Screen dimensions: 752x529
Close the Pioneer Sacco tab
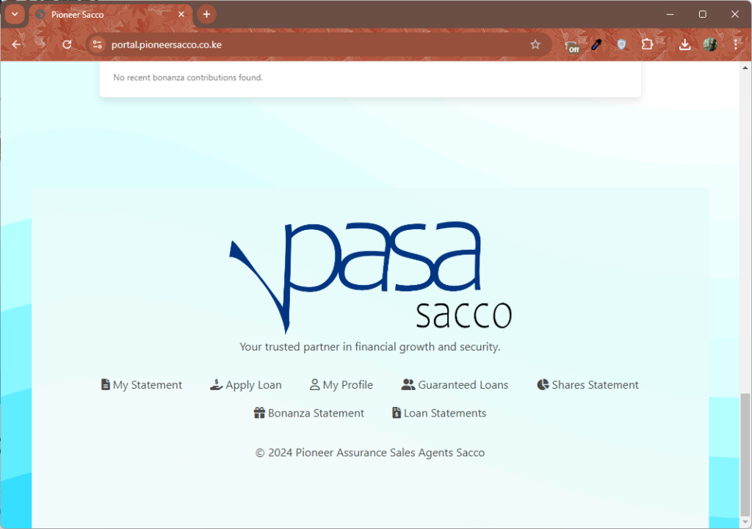[181, 15]
